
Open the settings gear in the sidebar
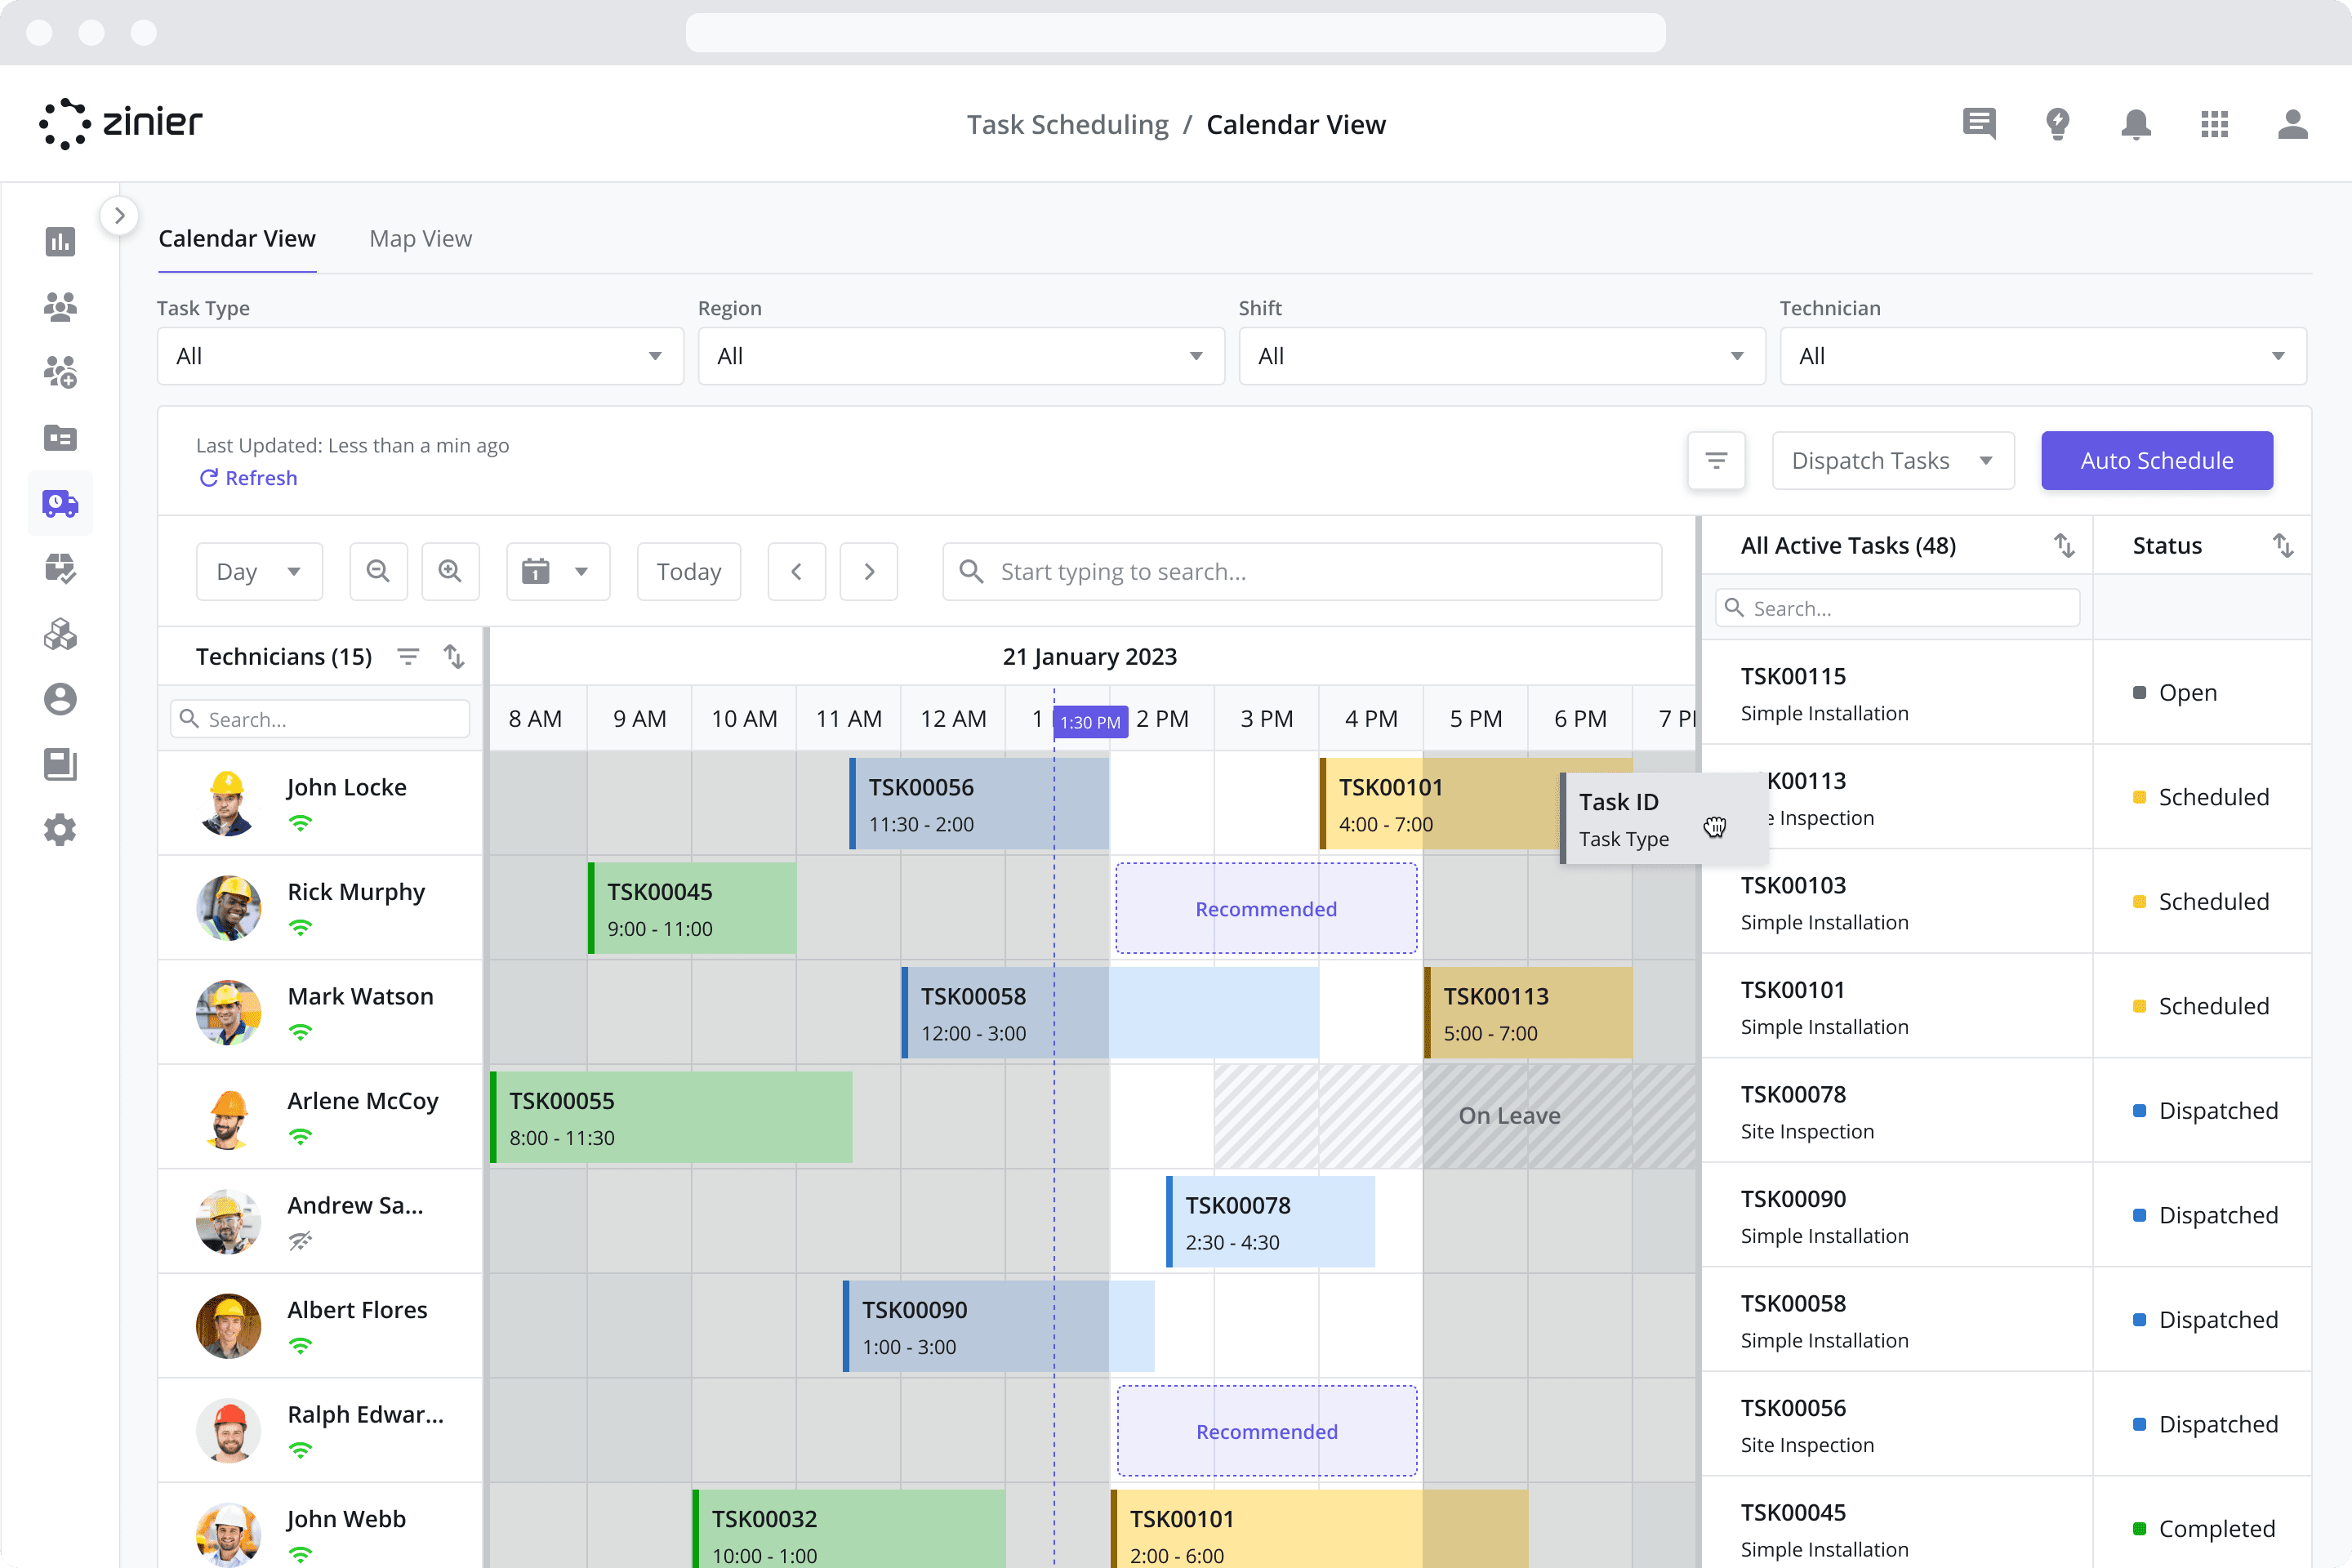point(60,830)
